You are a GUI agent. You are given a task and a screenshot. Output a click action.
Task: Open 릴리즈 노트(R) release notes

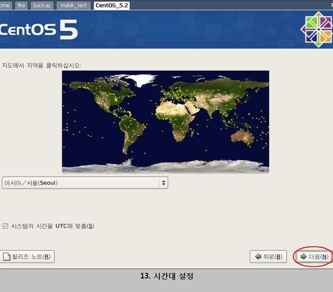[28, 256]
